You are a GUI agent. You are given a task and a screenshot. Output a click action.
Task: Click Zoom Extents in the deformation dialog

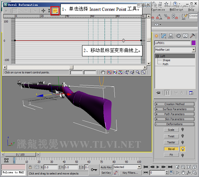[109, 72]
